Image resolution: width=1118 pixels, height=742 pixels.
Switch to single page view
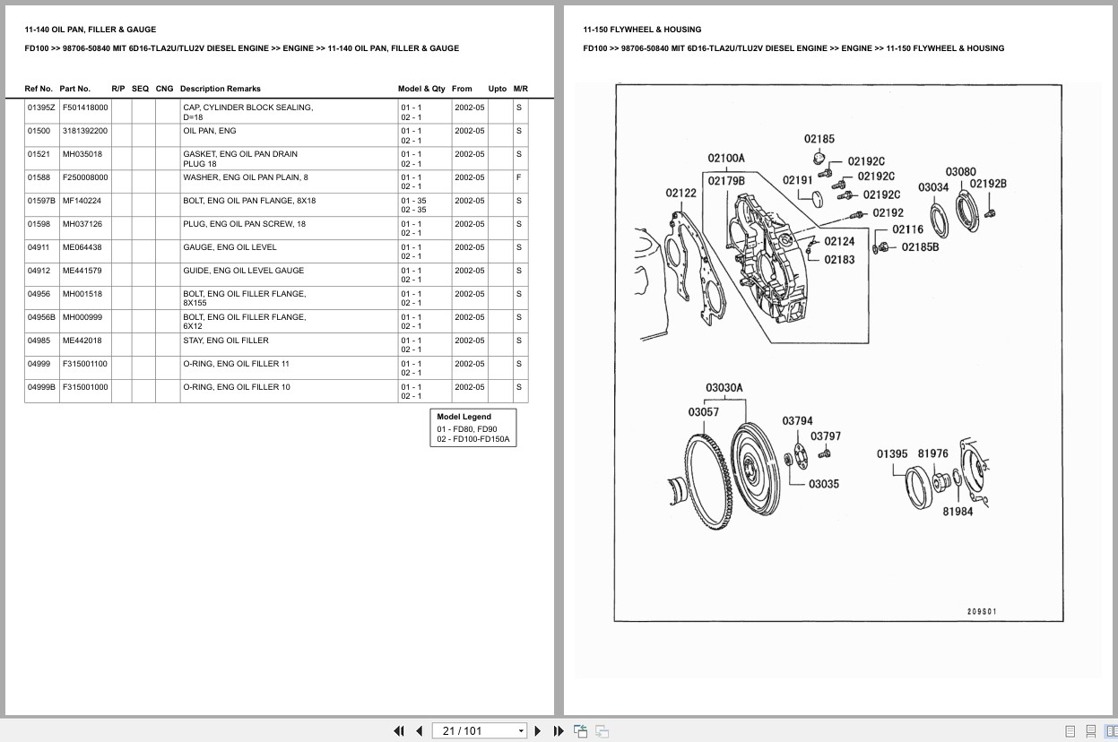tap(1070, 731)
